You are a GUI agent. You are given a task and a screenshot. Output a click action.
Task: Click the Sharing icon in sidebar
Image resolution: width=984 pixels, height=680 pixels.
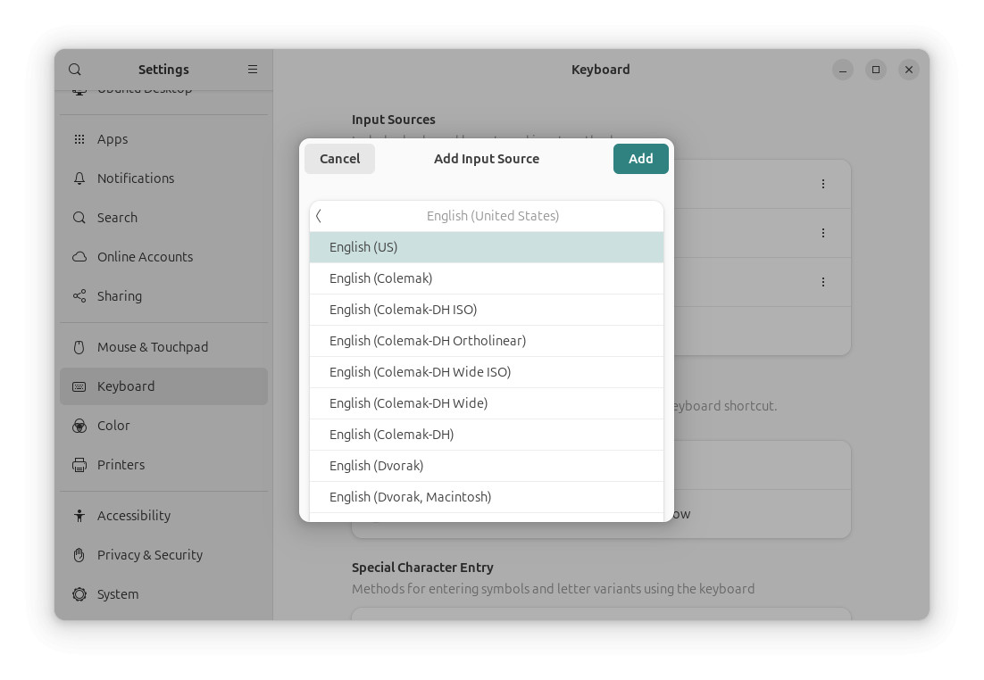pos(79,296)
